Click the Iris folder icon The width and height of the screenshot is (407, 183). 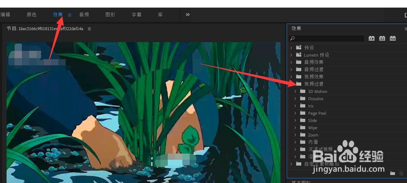pos(303,106)
